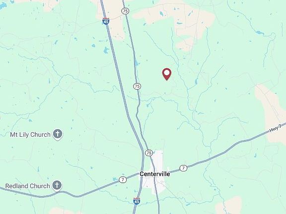Image resolution: width=286 pixels, height=214 pixels.
Task: Open the Redland Church text label
Action: [27, 186]
